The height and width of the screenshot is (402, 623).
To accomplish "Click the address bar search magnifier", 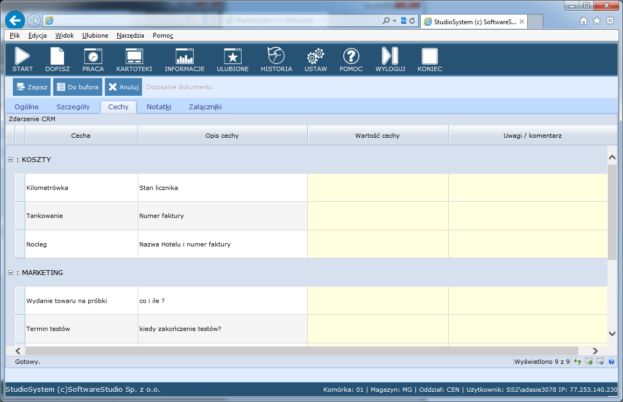I will pyautogui.click(x=386, y=20).
